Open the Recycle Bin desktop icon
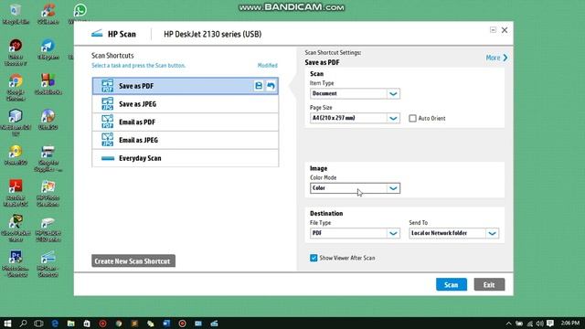The height and width of the screenshot is (329, 585). click(x=16, y=15)
